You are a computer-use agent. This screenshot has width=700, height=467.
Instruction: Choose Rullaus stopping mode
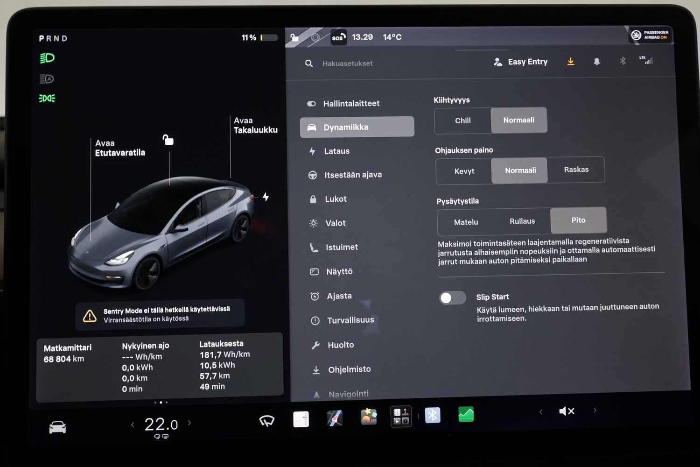522,221
